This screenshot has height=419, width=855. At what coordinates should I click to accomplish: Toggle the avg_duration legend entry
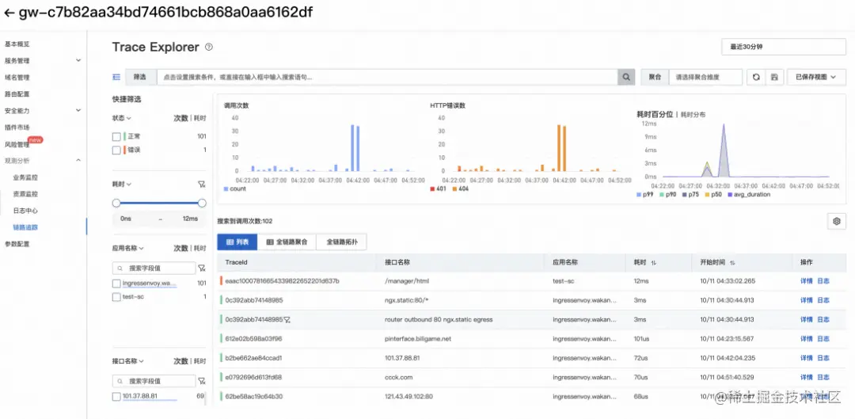(x=747, y=194)
